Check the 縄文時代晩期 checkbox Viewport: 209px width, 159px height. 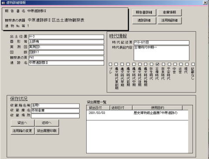pos(145,64)
